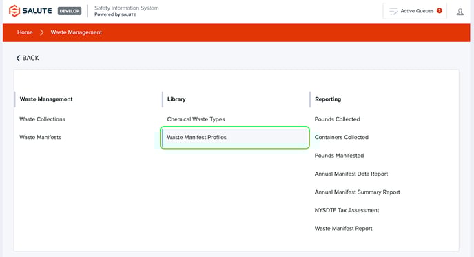Open the user profile icon
Screen dimensions: 474x257
click(460, 12)
